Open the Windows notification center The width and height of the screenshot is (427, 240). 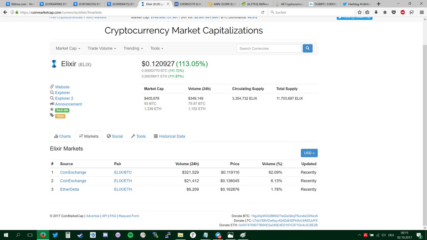pos(419,235)
